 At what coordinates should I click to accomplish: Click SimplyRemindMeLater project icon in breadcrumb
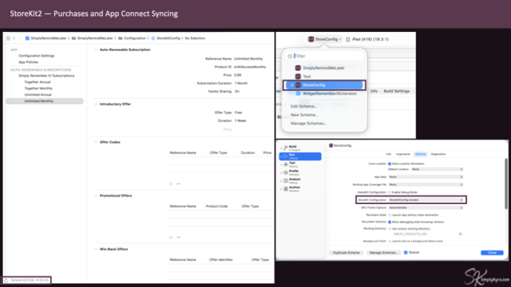coord(27,38)
